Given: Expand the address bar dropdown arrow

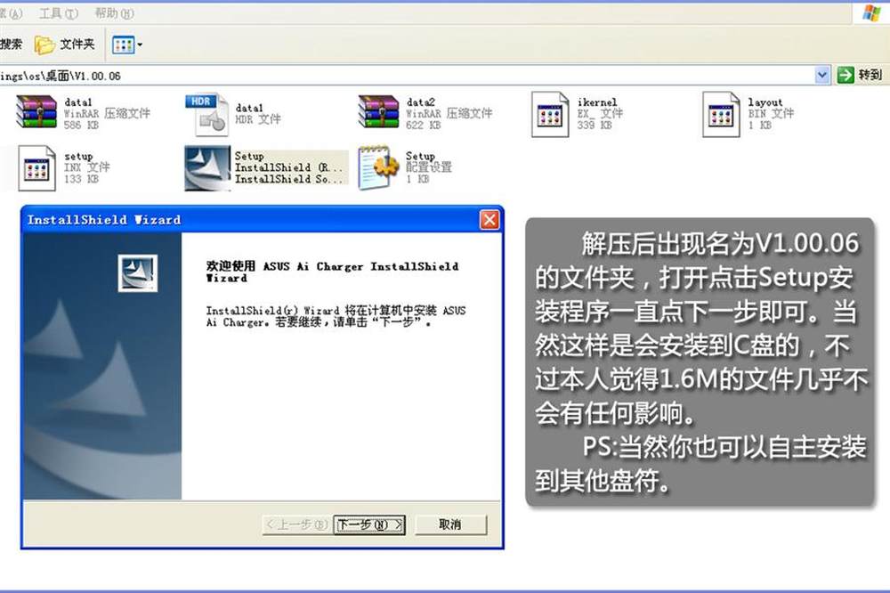Looking at the screenshot, I should pos(821,75).
